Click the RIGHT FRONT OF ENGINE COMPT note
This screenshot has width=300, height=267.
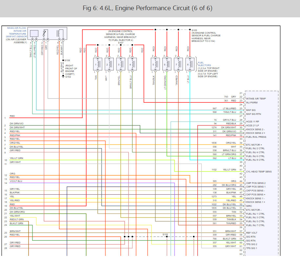tap(71, 70)
